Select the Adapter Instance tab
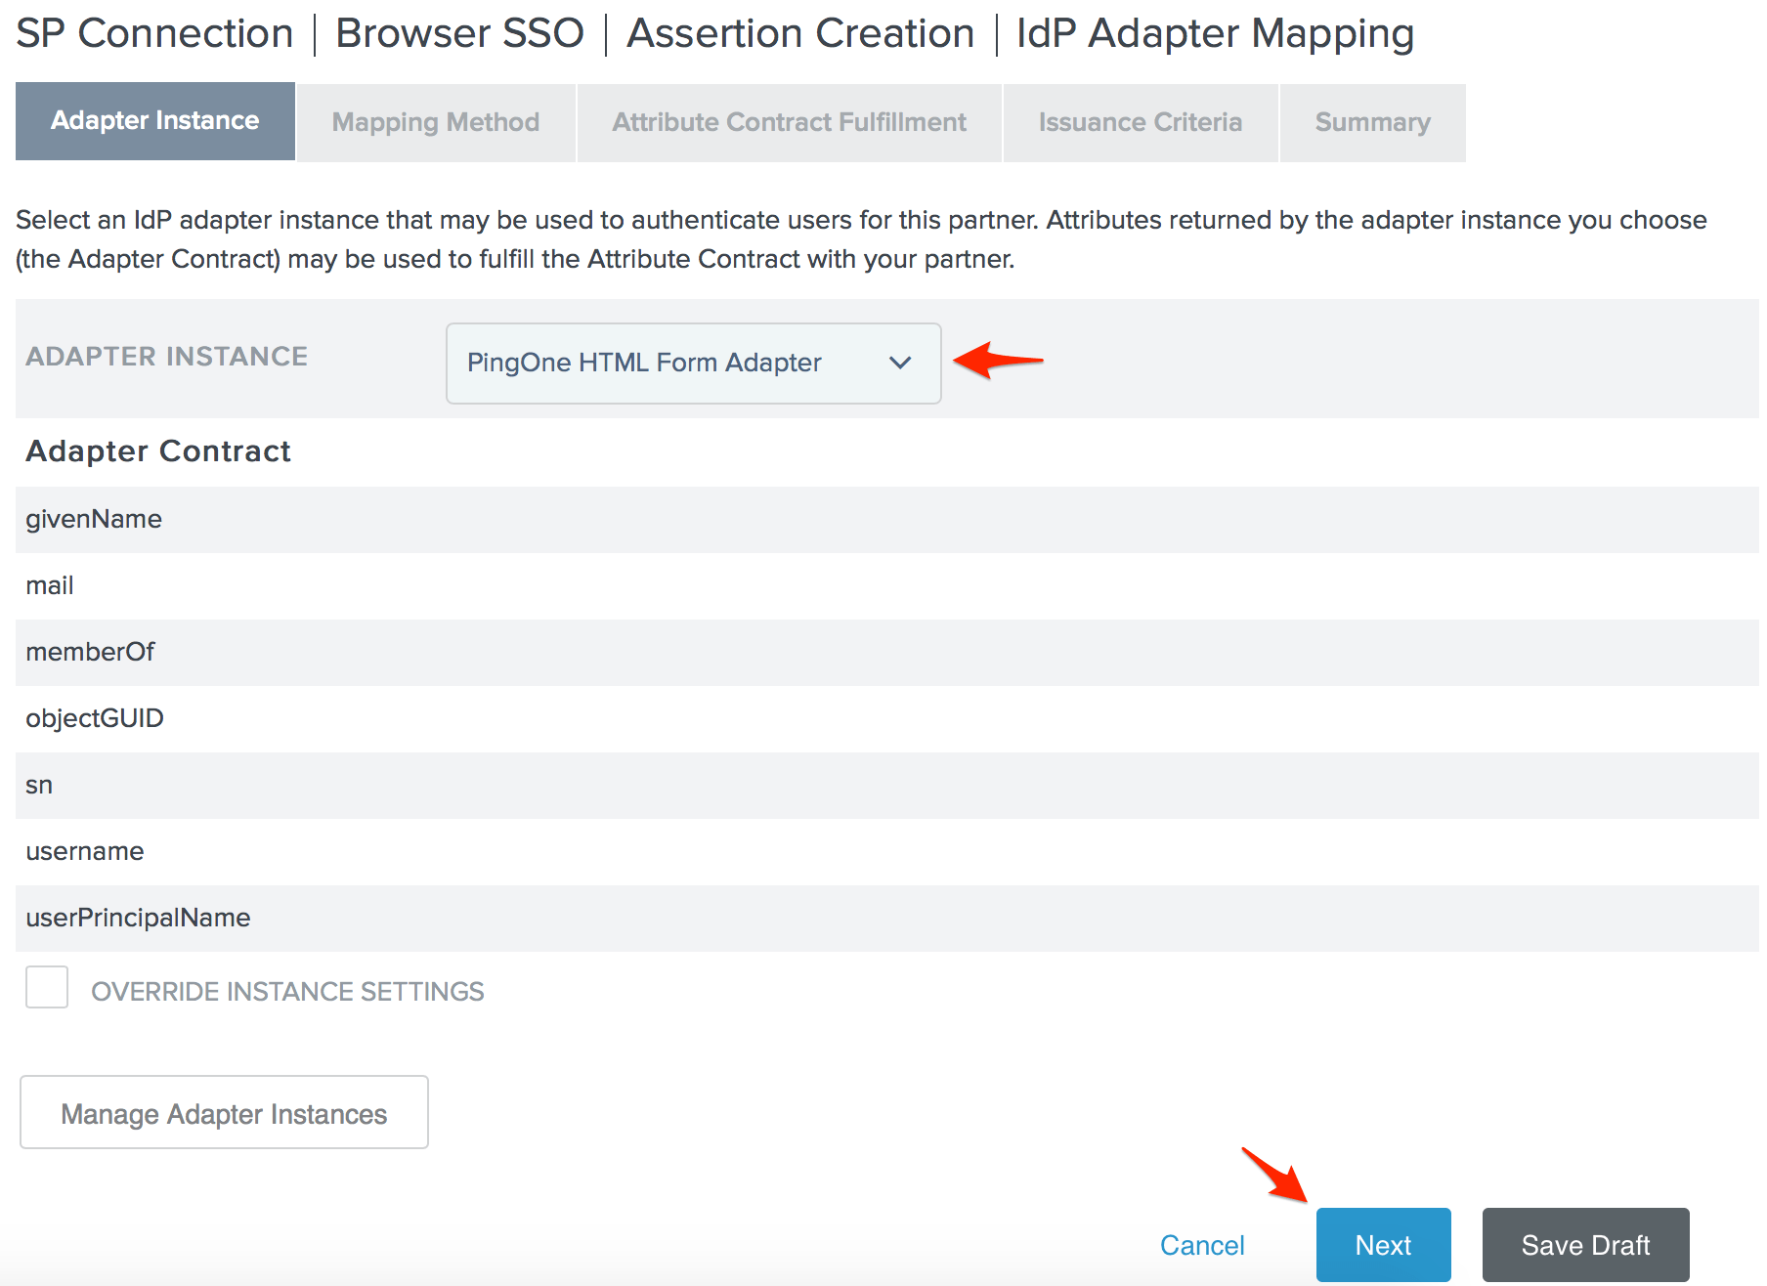Image resolution: width=1767 pixels, height=1286 pixels. pyautogui.click(x=155, y=121)
